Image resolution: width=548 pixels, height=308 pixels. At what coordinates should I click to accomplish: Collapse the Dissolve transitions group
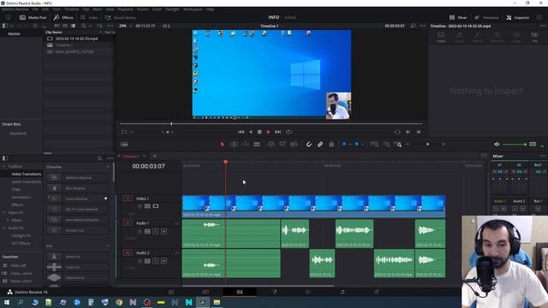click(108, 168)
